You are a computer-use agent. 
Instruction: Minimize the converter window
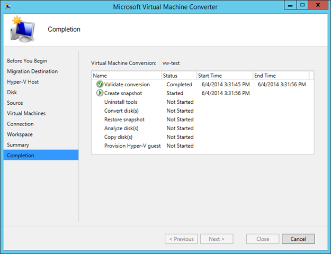tap(290, 5)
